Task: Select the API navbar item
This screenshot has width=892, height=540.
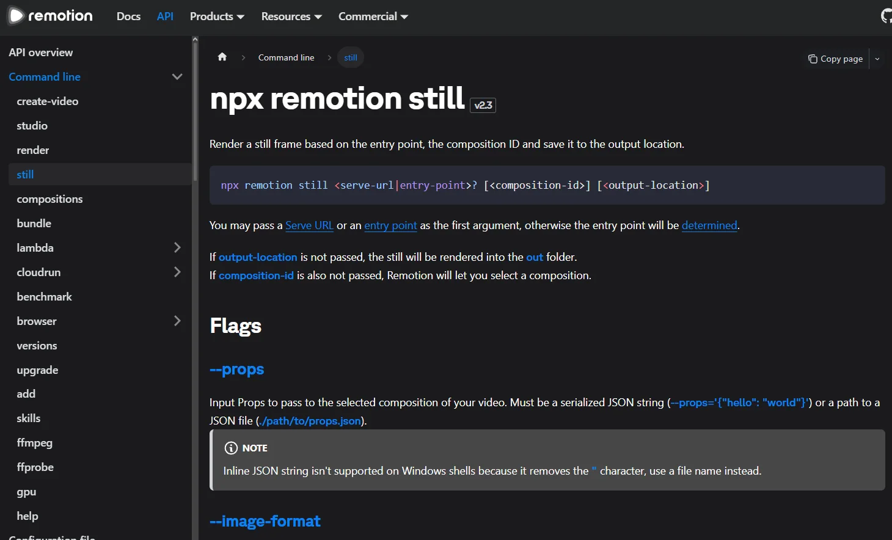Action: click(165, 16)
